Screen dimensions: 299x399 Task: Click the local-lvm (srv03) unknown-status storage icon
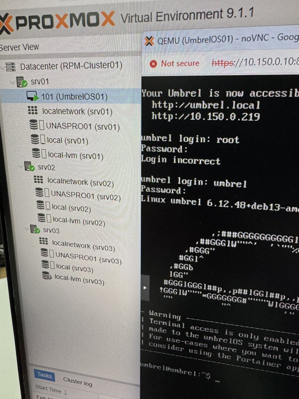click(47, 276)
